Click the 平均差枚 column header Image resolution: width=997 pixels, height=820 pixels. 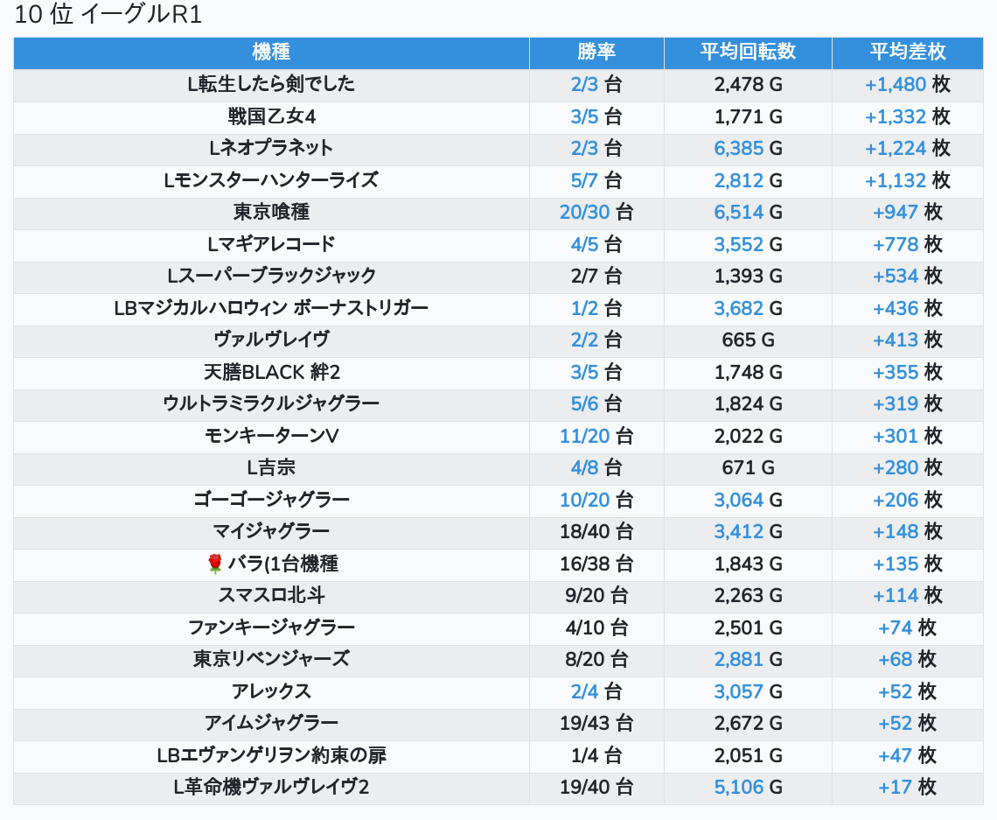(x=908, y=53)
